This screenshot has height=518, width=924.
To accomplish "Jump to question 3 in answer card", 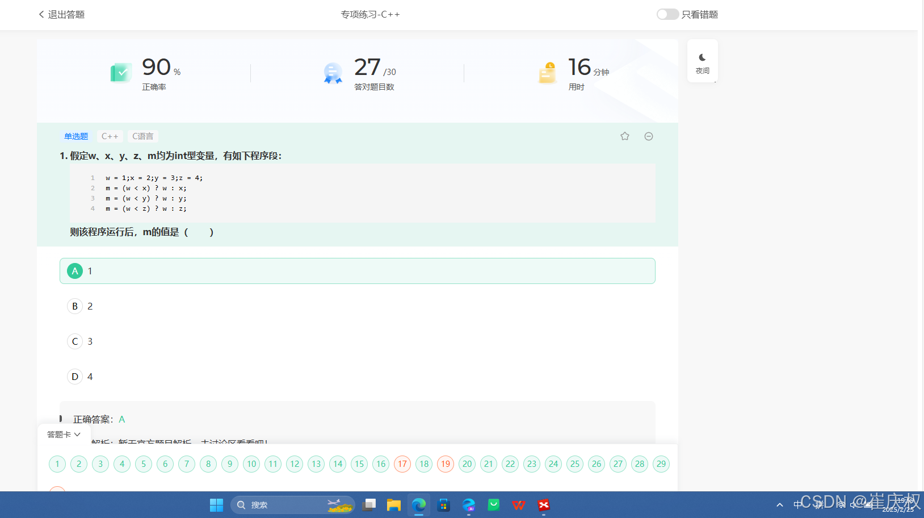I will coord(100,464).
